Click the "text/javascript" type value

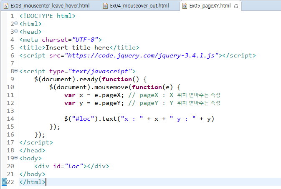click(100, 71)
